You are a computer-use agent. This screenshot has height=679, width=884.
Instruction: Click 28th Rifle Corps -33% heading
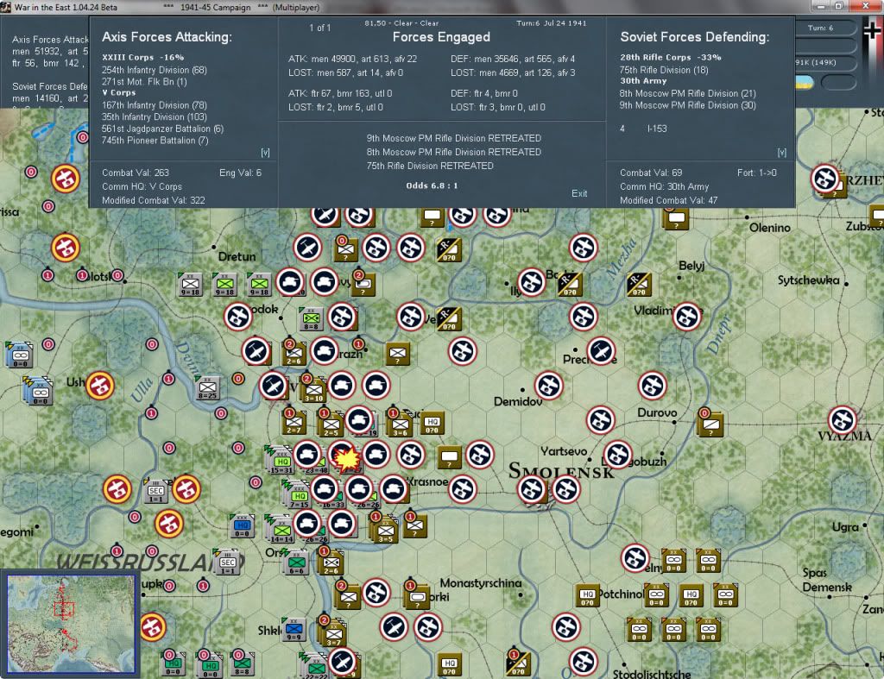[x=671, y=58]
